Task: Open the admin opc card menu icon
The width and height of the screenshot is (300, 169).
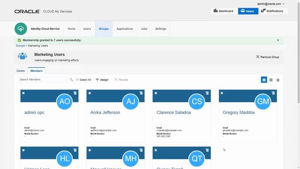Action: point(75,93)
